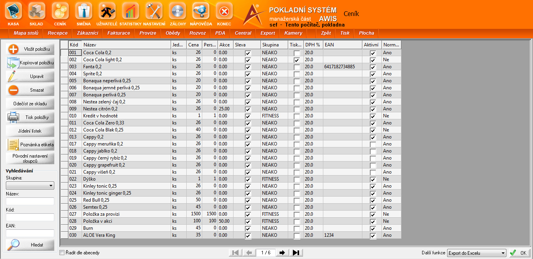Sort table by the Skupina column header
This screenshot has height=259, width=533.
(x=274, y=45)
